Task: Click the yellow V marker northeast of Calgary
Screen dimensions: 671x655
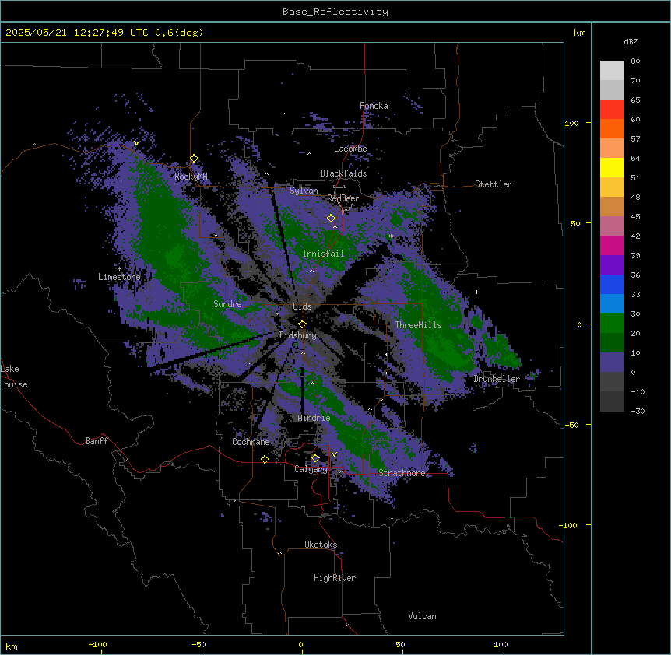Action: (334, 454)
